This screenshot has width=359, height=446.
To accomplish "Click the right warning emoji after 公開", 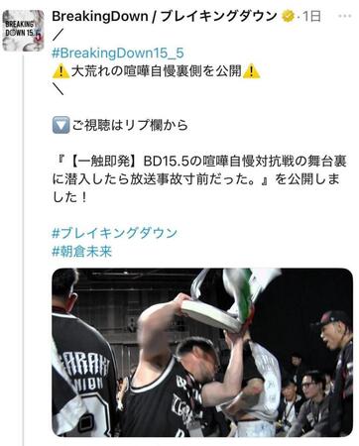I will pos(251,71).
